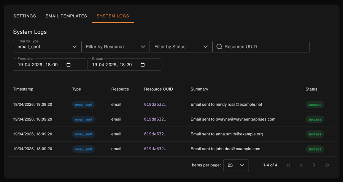This screenshot has width=343, height=182.
Task: Click the search magnifier icon
Action: [x=219, y=47]
